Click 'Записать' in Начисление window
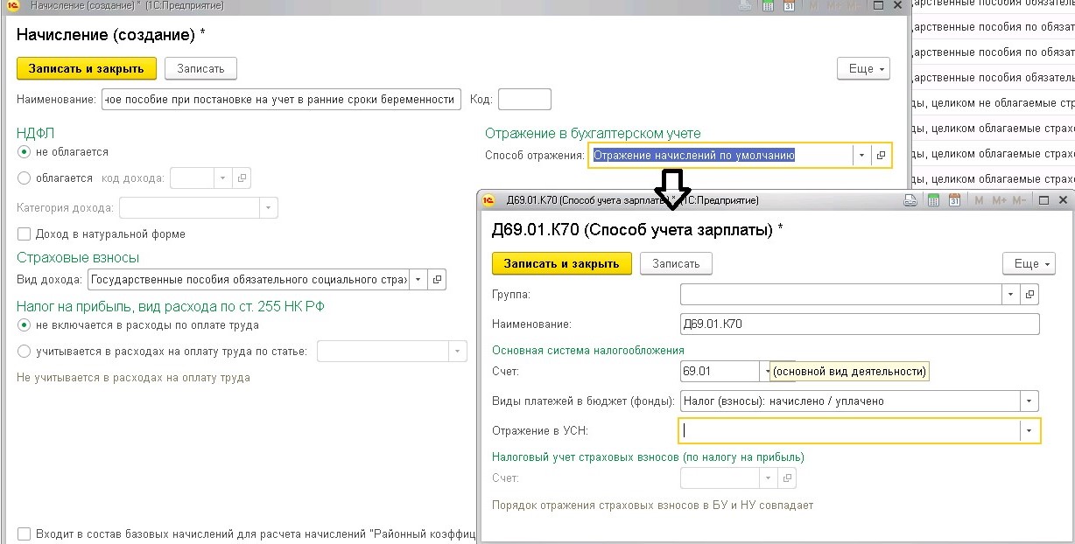Viewport: 1075px width, 544px height. [200, 68]
